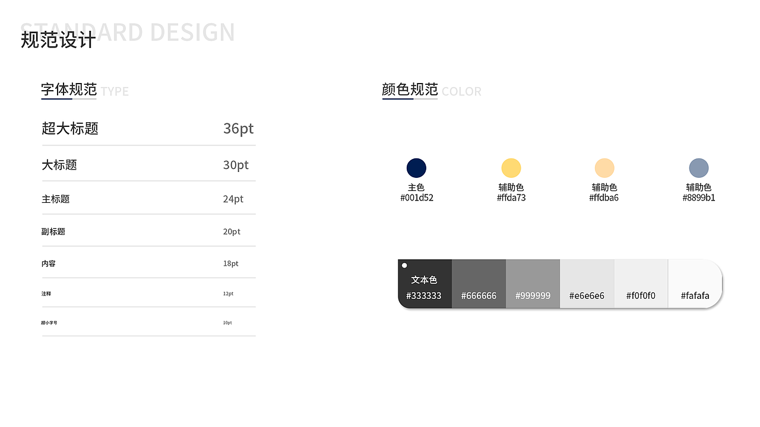Click the 副标题 row label
This screenshot has width=760, height=427.
click(53, 232)
